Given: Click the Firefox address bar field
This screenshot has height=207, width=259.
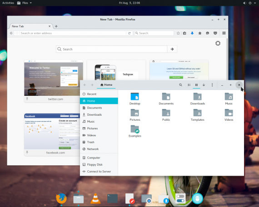Looking at the screenshot, I should [x=73, y=33].
